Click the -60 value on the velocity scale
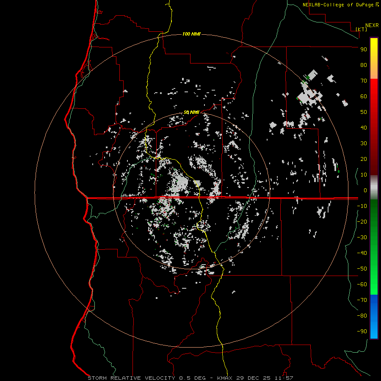This screenshot has height=381, width=381. click(362, 284)
